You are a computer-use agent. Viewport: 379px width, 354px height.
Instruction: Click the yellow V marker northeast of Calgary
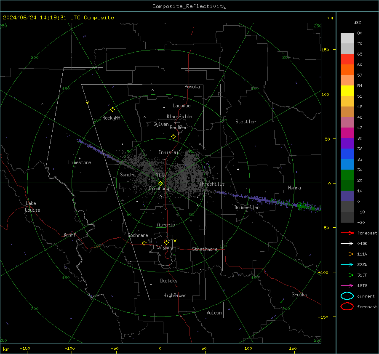coord(175,241)
